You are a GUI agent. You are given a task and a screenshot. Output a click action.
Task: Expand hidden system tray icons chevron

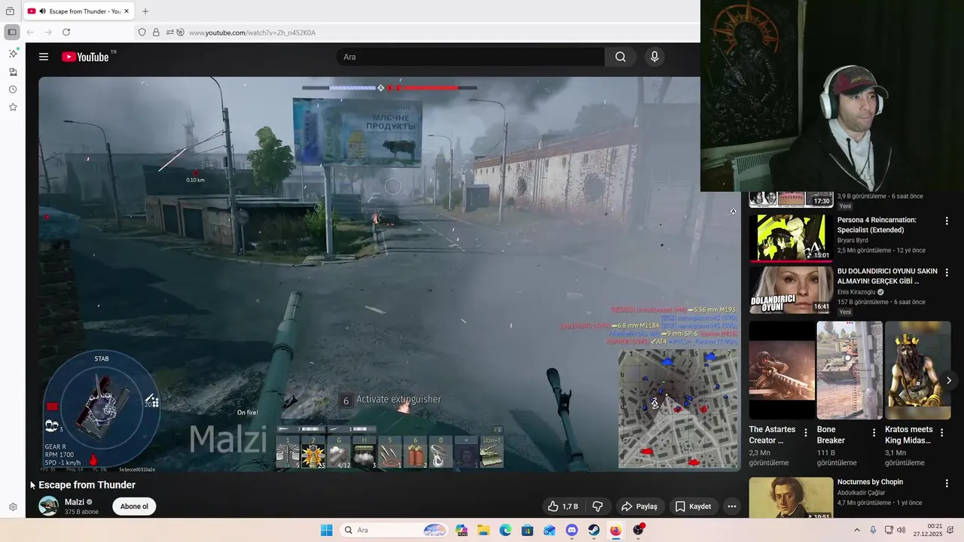pos(856,530)
